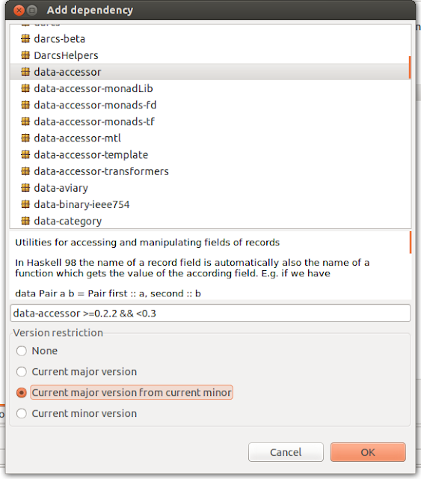The image size is (421, 479).
Task: Select the None version restriction
Action: pos(22,351)
